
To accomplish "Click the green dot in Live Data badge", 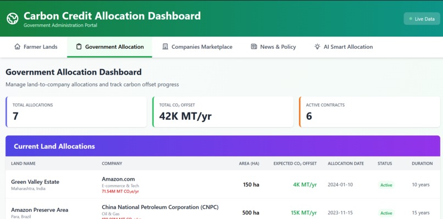I will click(x=411, y=19).
